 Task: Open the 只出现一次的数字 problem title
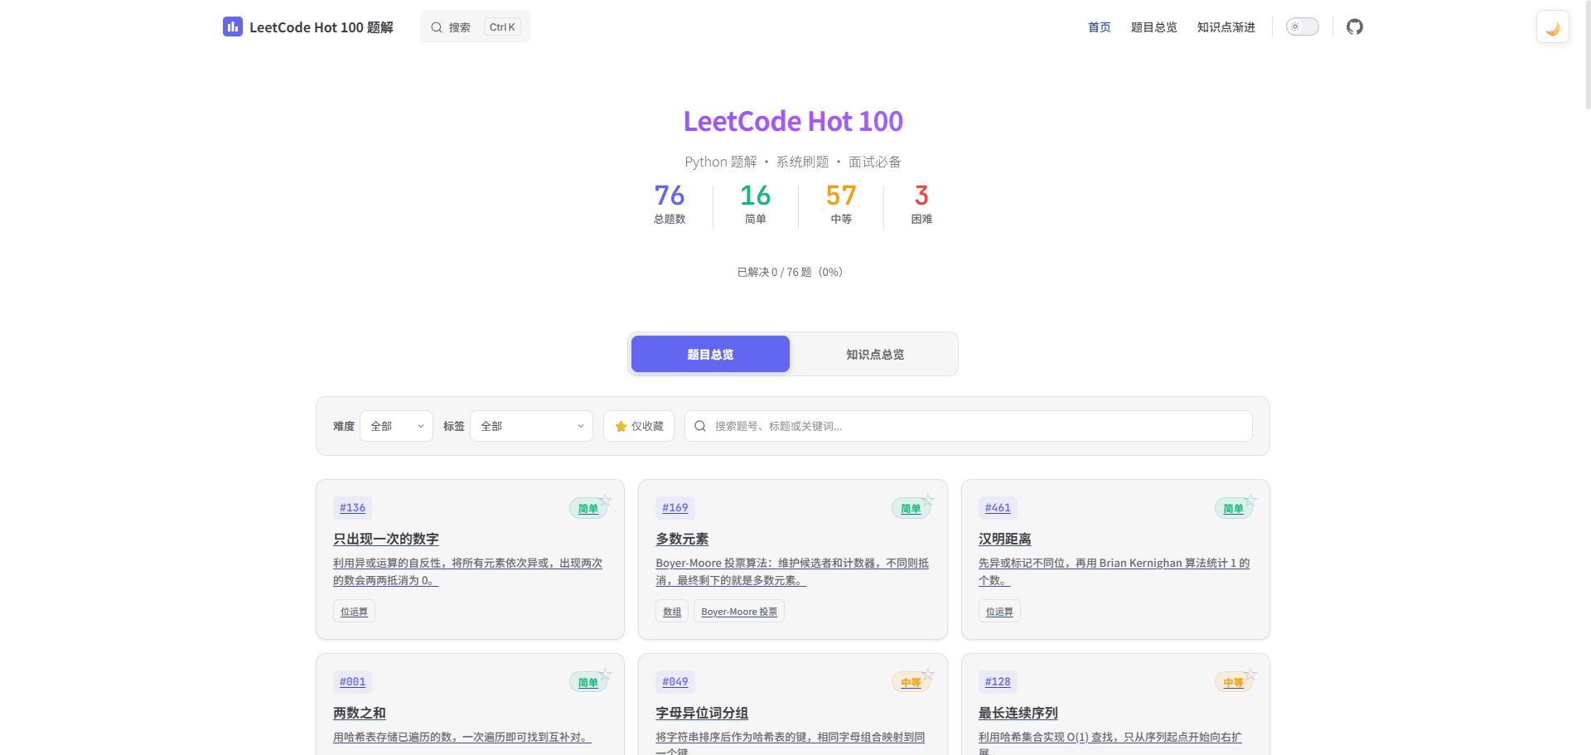[386, 539]
